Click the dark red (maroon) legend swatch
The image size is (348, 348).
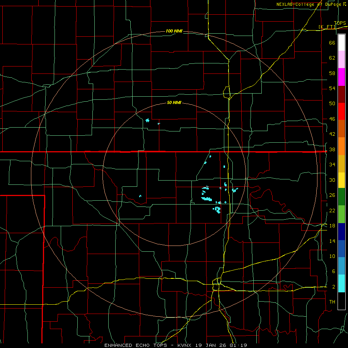(341, 94)
